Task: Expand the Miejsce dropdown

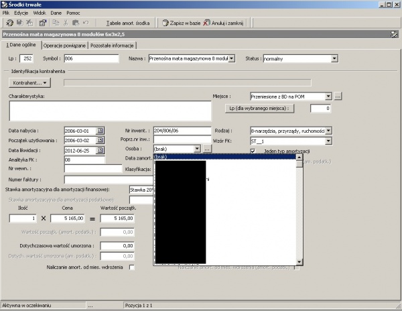Action: pyautogui.click(x=328, y=97)
